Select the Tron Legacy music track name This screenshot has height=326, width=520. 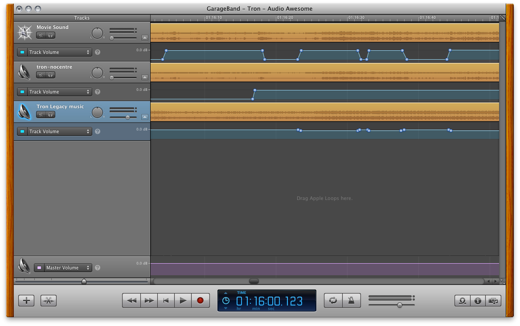pos(60,106)
